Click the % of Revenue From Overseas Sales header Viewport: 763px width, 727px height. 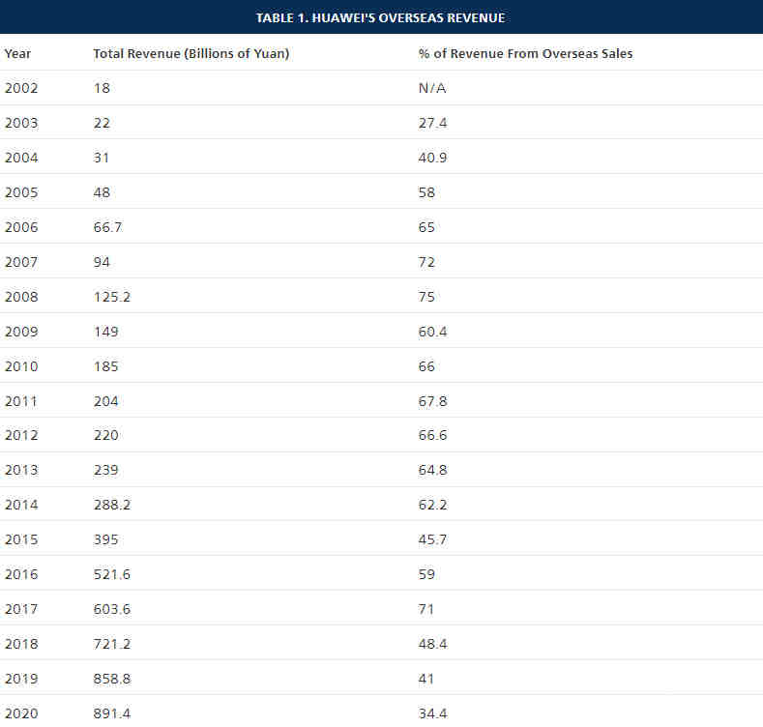pyautogui.click(x=525, y=53)
